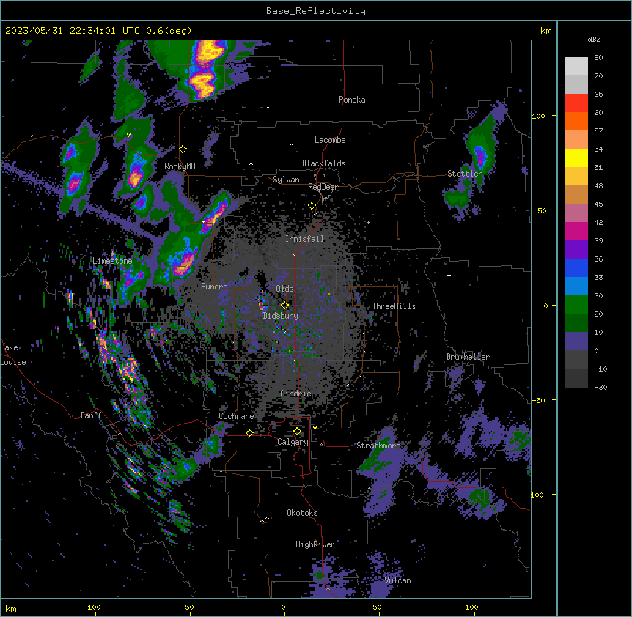The image size is (632, 617).
Task: Click the red 65 dBZ legend swatch
Action: [x=576, y=103]
